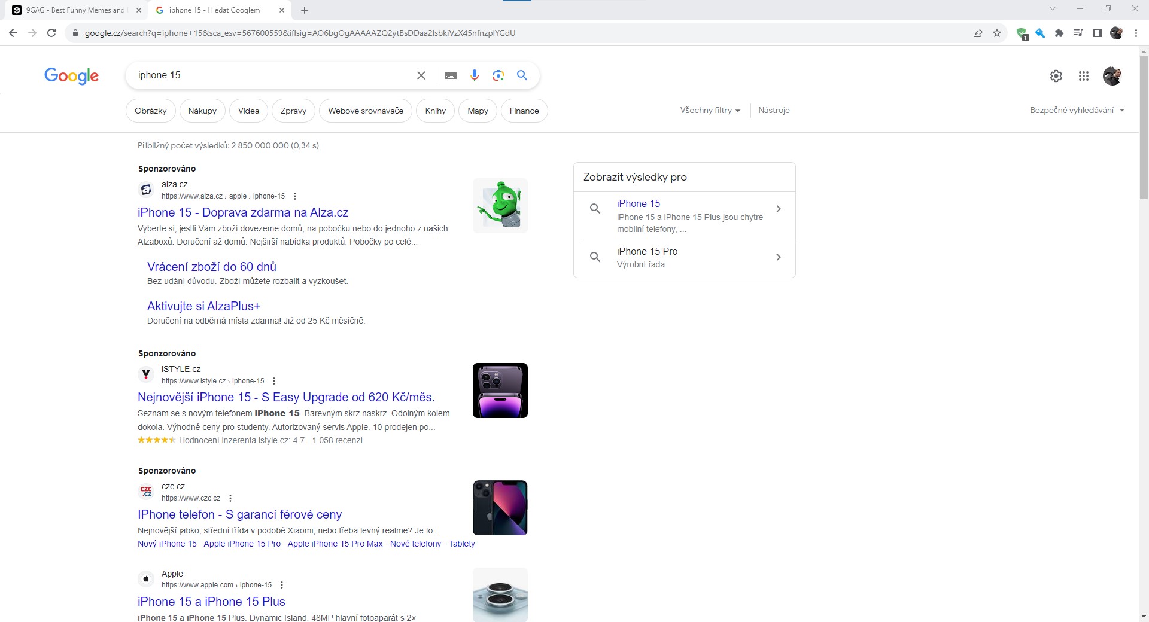This screenshot has height=622, width=1149.
Task: Select the Zprávy filter
Action: (x=293, y=111)
